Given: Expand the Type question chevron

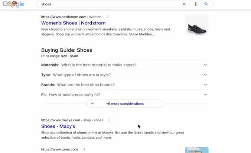Looking at the screenshot, I should [x=205, y=75].
